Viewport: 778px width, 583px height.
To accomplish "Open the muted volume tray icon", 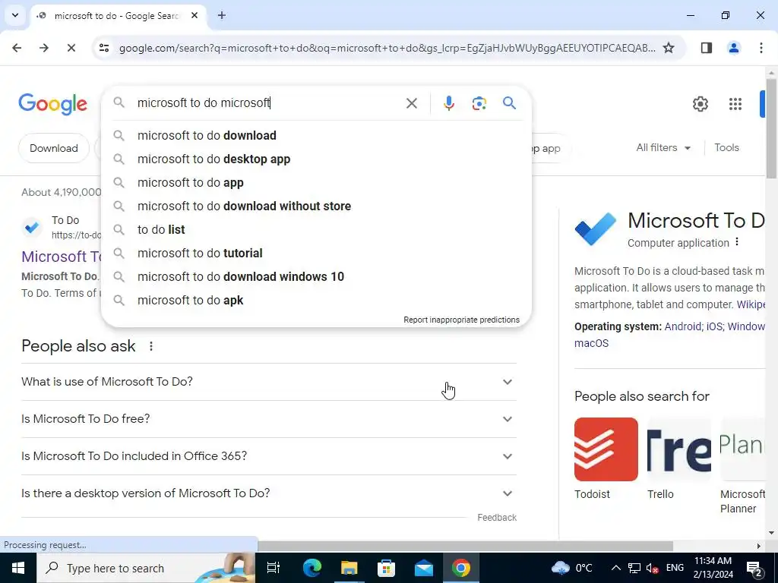I will click(653, 568).
